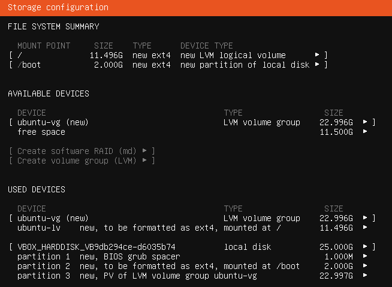Select the / mount point entry

pos(168,55)
